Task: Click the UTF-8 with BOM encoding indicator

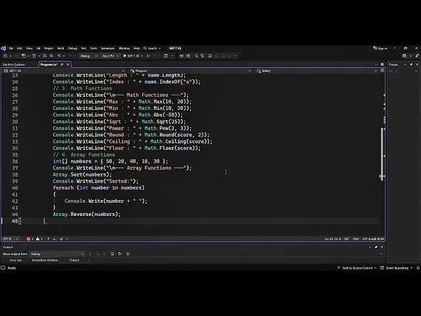Action: (373, 239)
